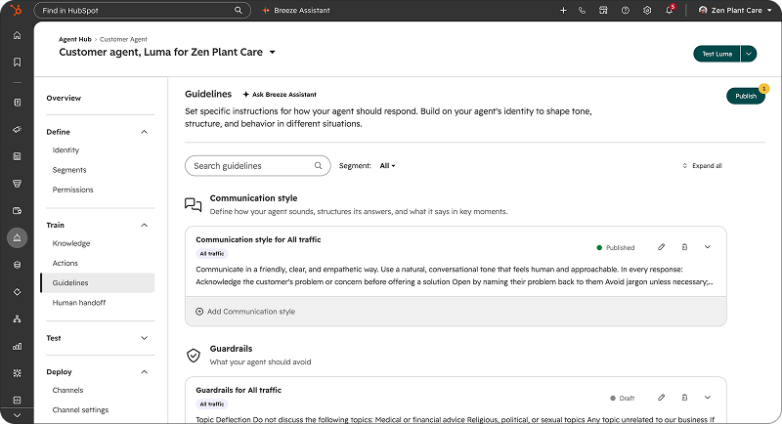Collapse the Train section
Image resolution: width=782 pixels, height=424 pixels.
click(144, 226)
